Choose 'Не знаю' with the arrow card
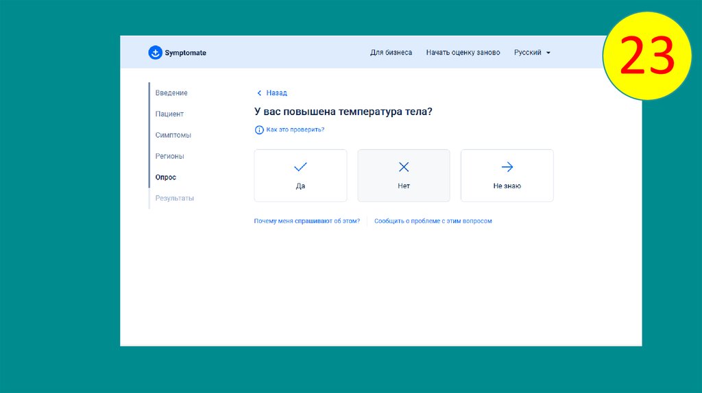The image size is (702, 393). [x=507, y=175]
